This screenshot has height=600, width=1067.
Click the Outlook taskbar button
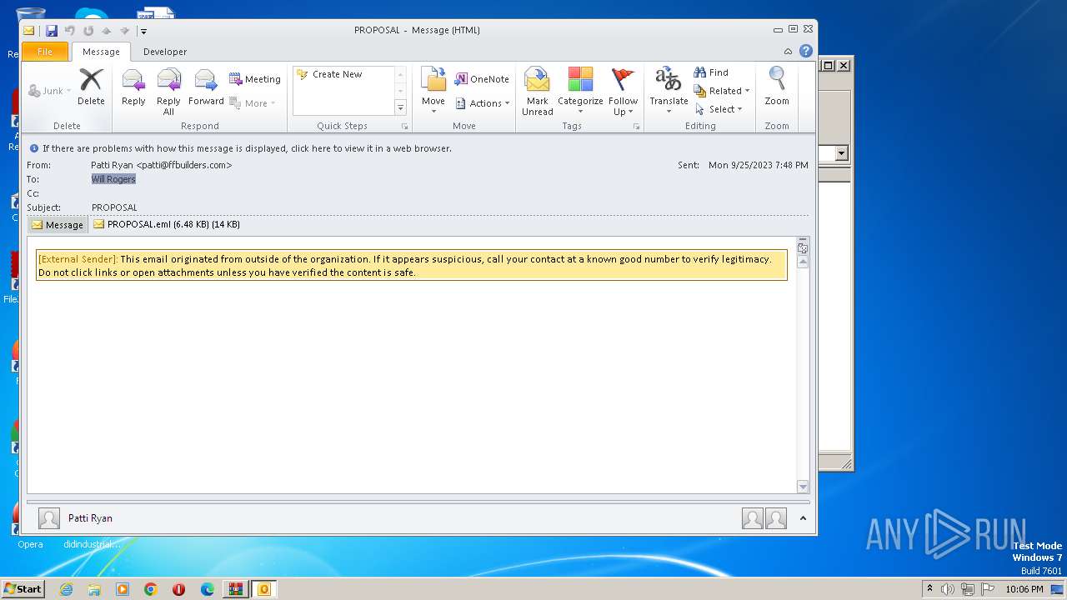pyautogui.click(x=264, y=589)
